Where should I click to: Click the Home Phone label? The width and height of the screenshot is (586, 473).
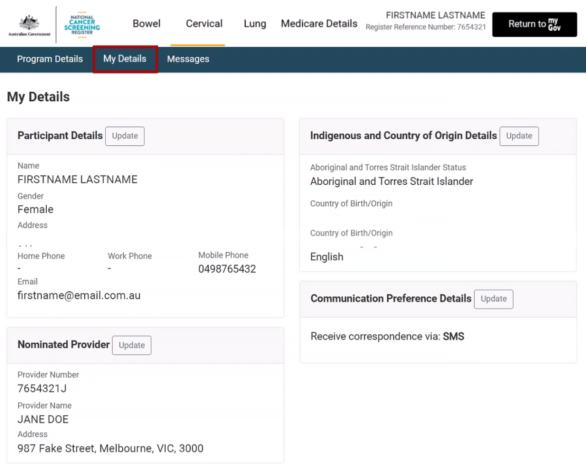[41, 256]
